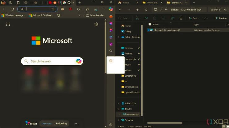Go up one folder in Explorer
The height and width of the screenshot is (128, 229).
(137, 10)
